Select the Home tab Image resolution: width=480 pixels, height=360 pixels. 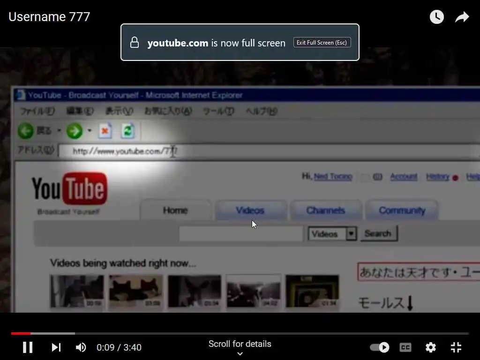[x=175, y=210]
